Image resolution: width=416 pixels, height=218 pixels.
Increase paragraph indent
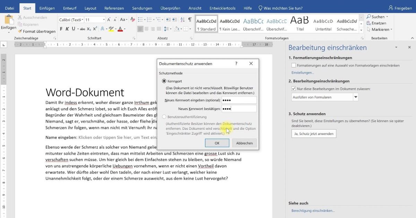(175, 20)
